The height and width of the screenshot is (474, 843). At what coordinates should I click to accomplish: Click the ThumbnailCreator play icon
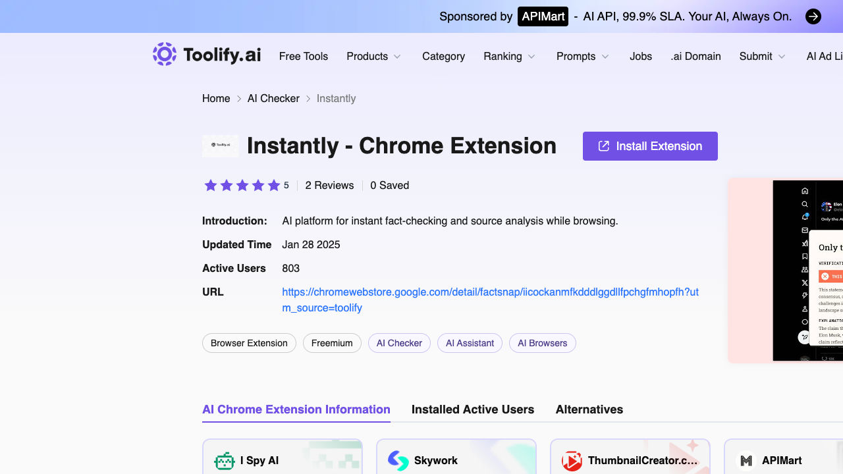click(x=572, y=461)
